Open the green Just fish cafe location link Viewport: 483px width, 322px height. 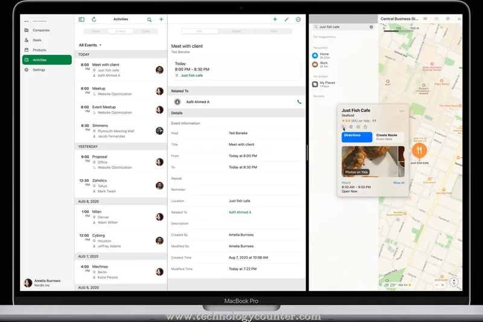point(191,76)
